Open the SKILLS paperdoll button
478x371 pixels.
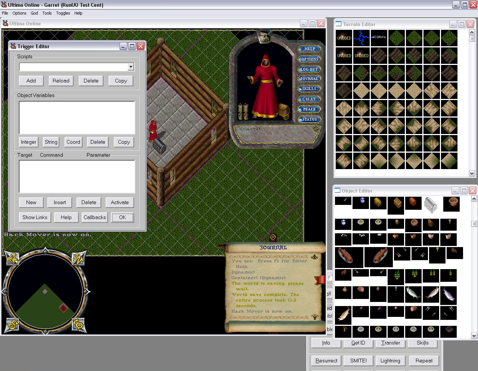coord(309,89)
